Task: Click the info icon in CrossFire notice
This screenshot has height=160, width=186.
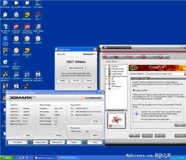Action: pos(136,113)
